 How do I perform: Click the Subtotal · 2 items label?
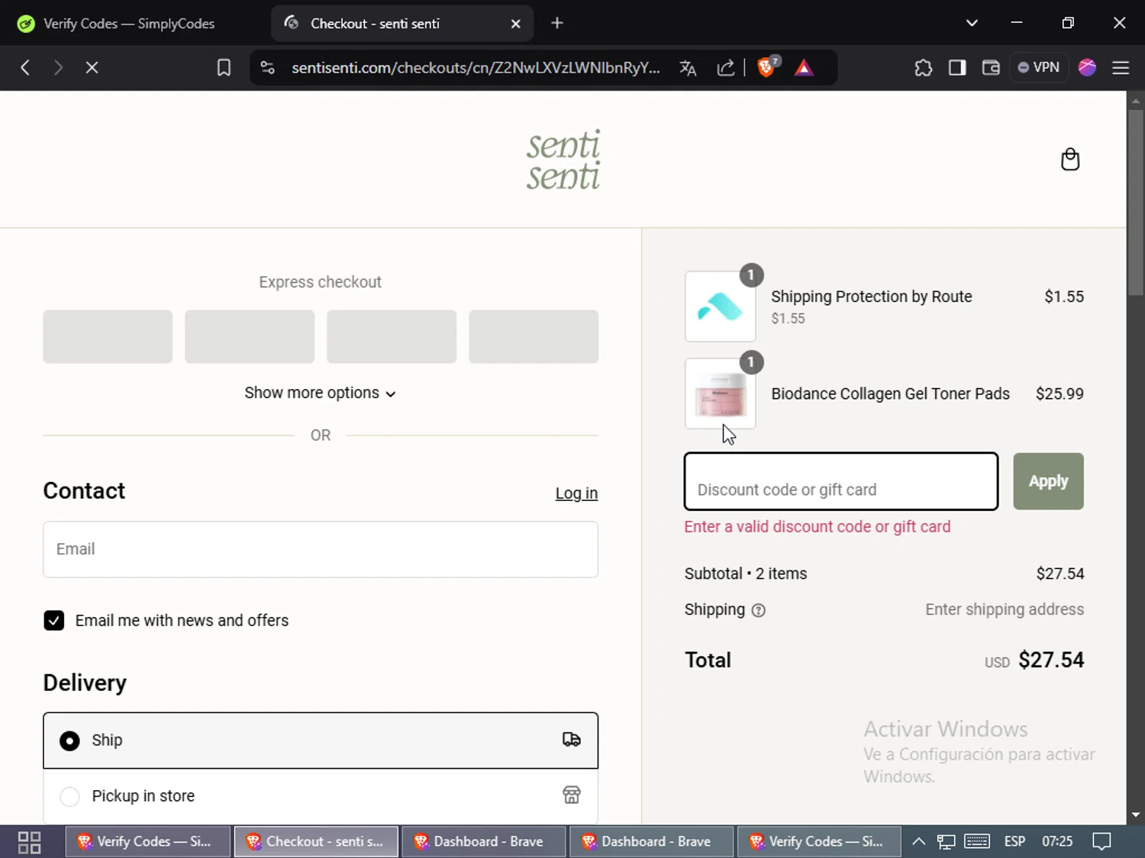(x=746, y=574)
